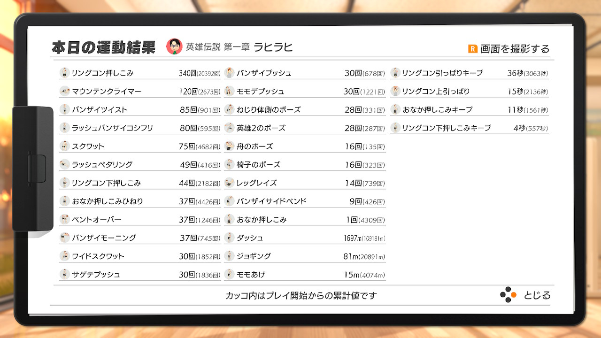This screenshot has height=338, width=601.
Task: Click the four-dot controller button icon
Action: tap(508, 295)
